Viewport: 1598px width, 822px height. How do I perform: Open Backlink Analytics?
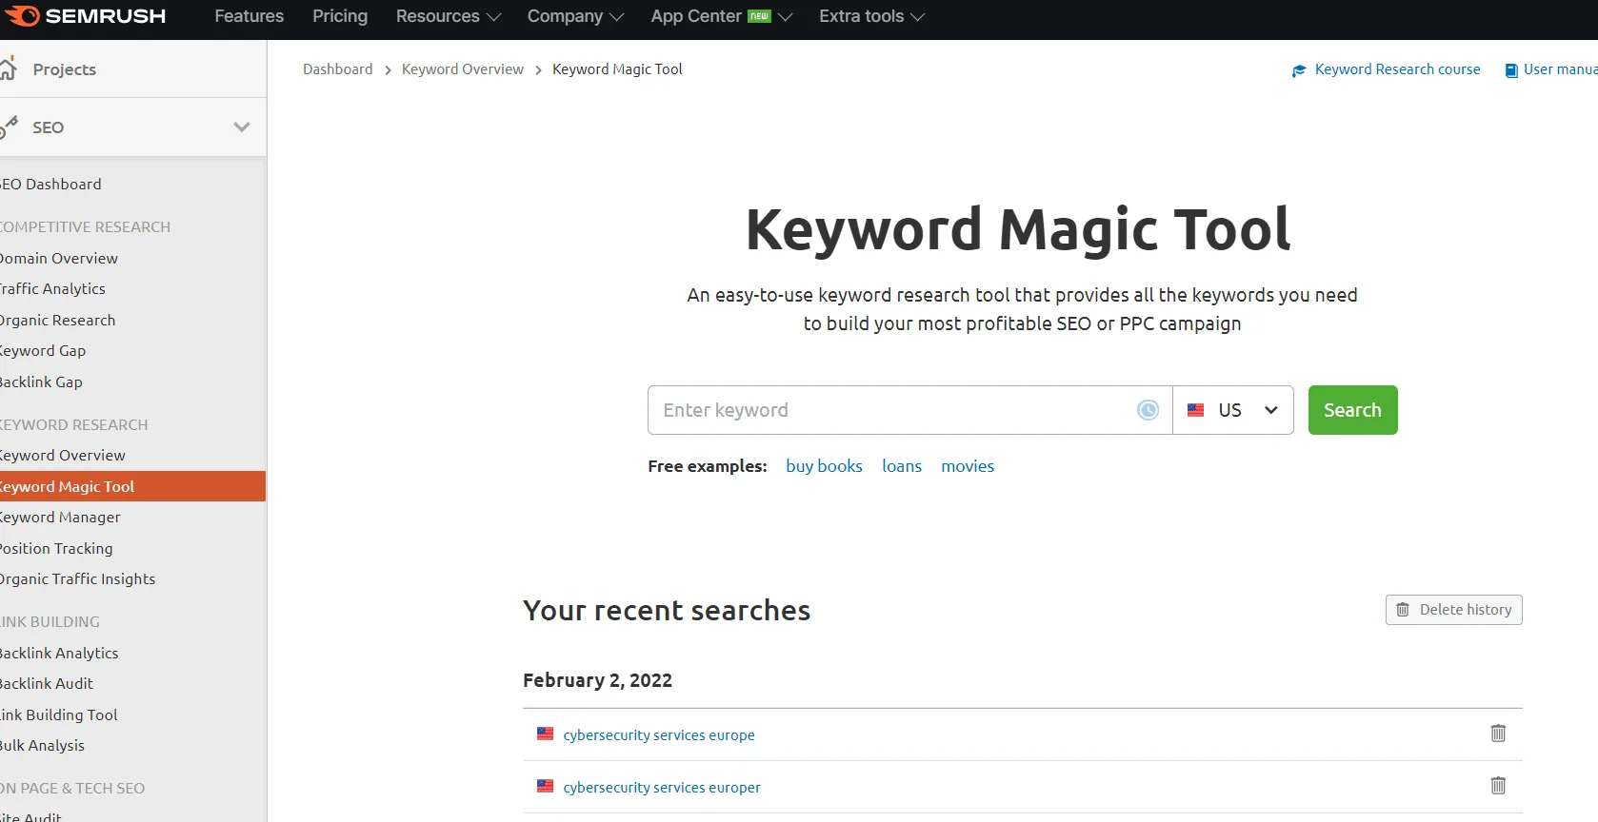[x=59, y=653]
